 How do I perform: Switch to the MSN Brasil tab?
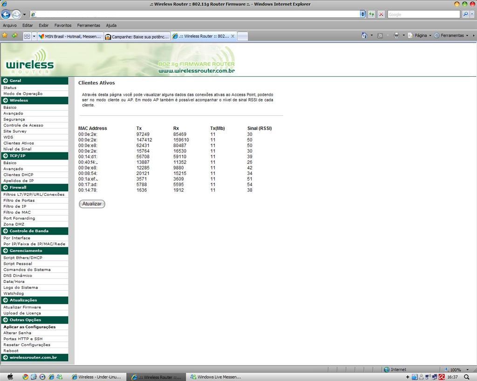tap(70, 36)
